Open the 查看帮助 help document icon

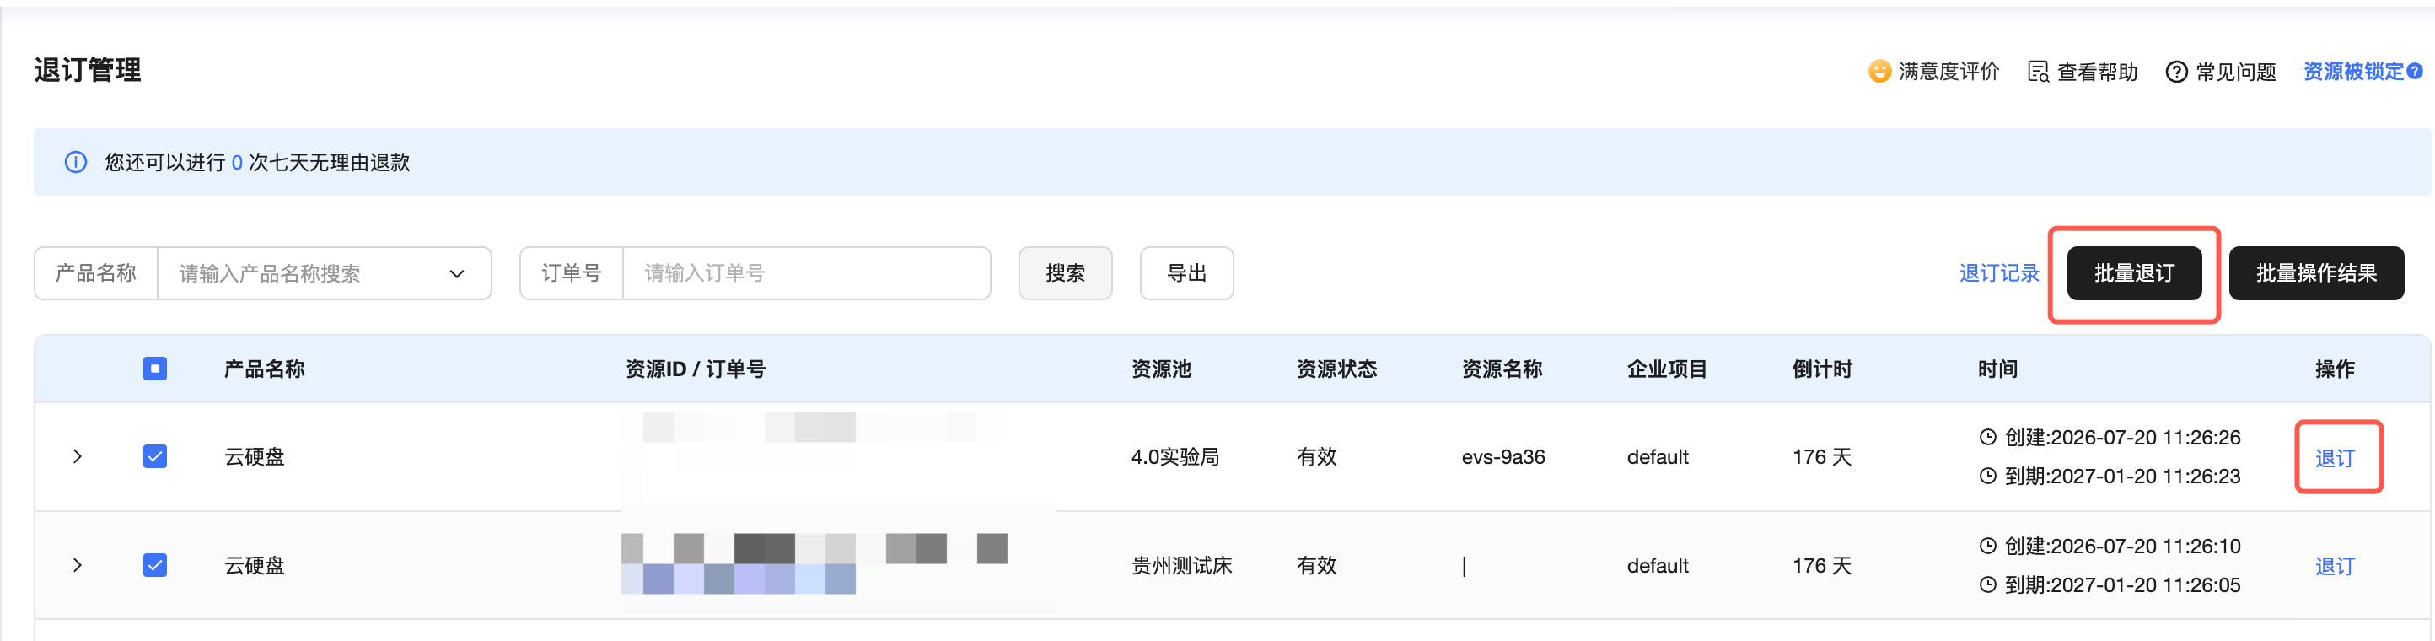pyautogui.click(x=2038, y=72)
